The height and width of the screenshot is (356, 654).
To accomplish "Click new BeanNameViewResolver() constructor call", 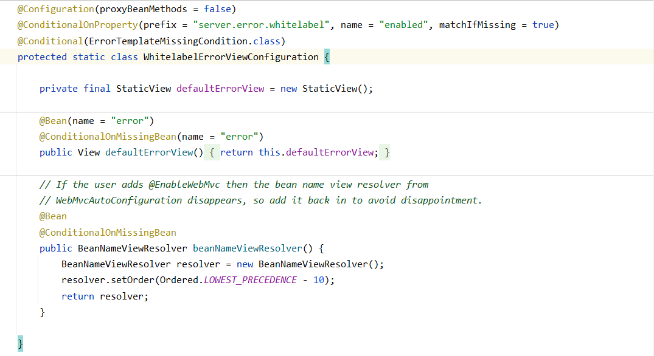I will pyautogui.click(x=307, y=264).
